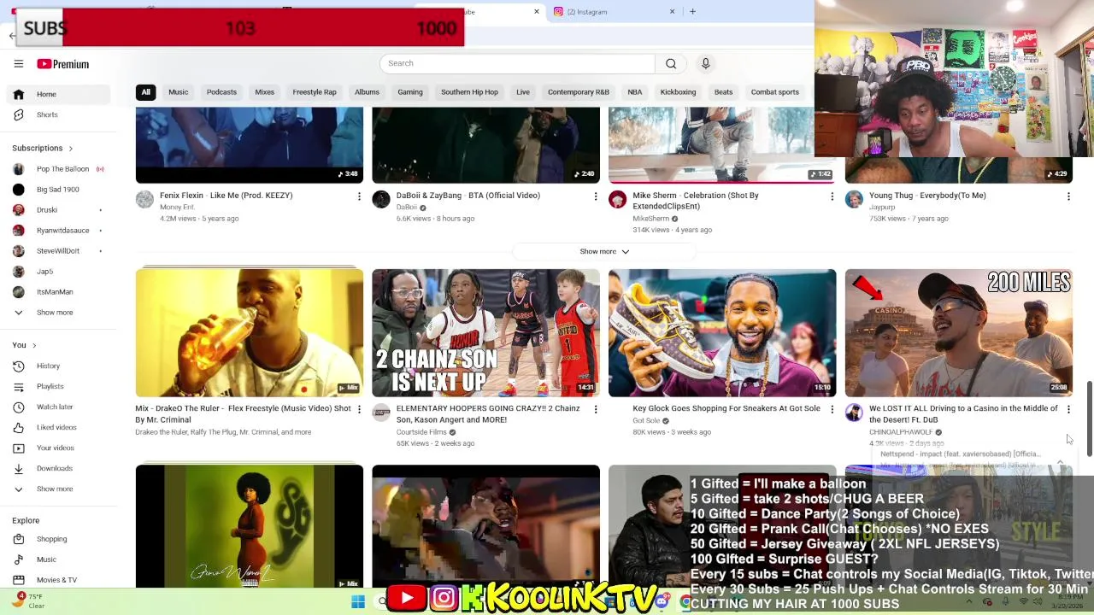This screenshot has height=615, width=1094.
Task: Expand Show more under You section
Action: (57, 489)
